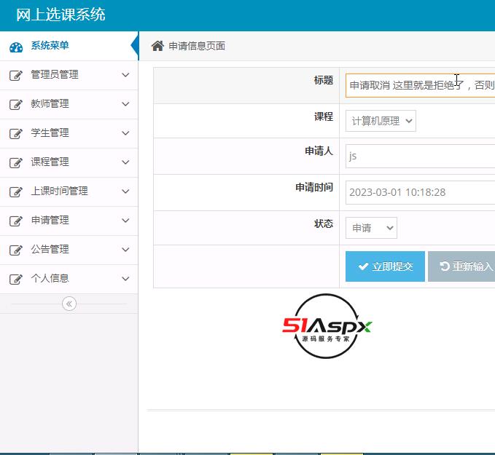Screen dimensions: 495x455
Task: Submit the form with 立即提交 button
Action: pos(385,266)
